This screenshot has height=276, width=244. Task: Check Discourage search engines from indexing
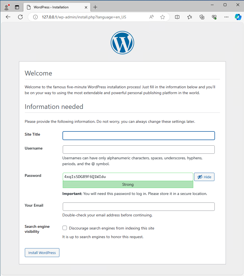tap(65, 228)
